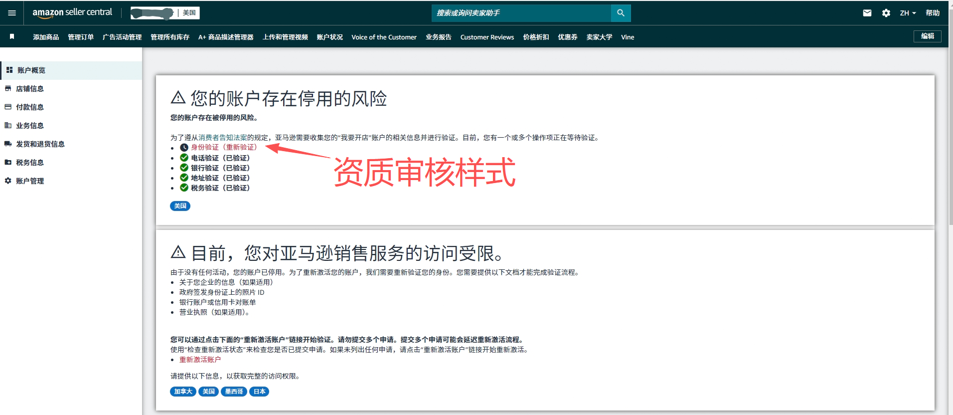The image size is (953, 415).
Task: Open 管理订单 menu item
Action: click(81, 37)
